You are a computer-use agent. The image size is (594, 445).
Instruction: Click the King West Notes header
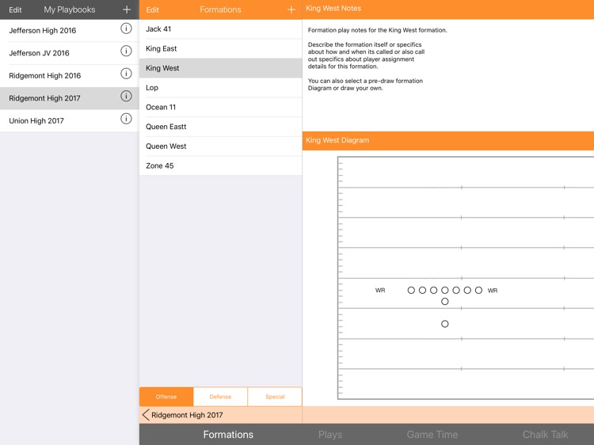pyautogui.click(x=448, y=9)
